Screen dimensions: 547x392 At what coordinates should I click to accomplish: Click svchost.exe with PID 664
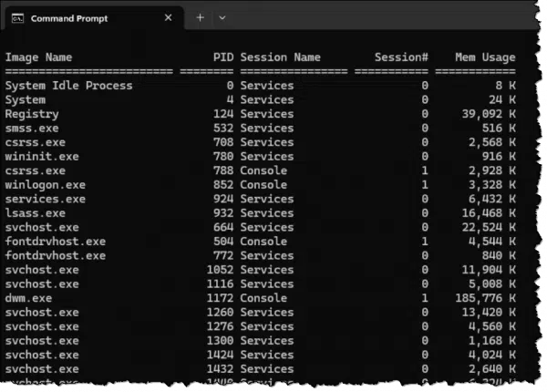pos(42,227)
